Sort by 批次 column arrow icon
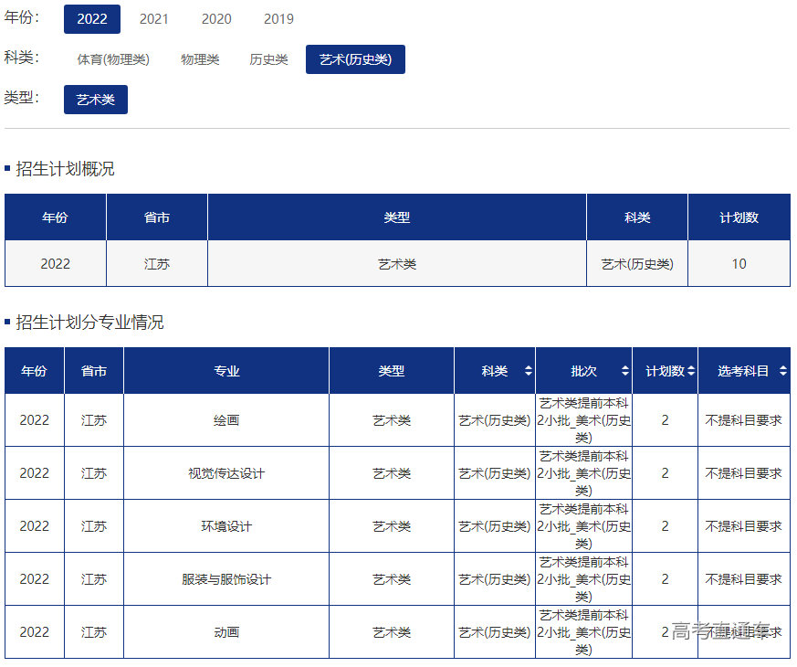 (624, 371)
